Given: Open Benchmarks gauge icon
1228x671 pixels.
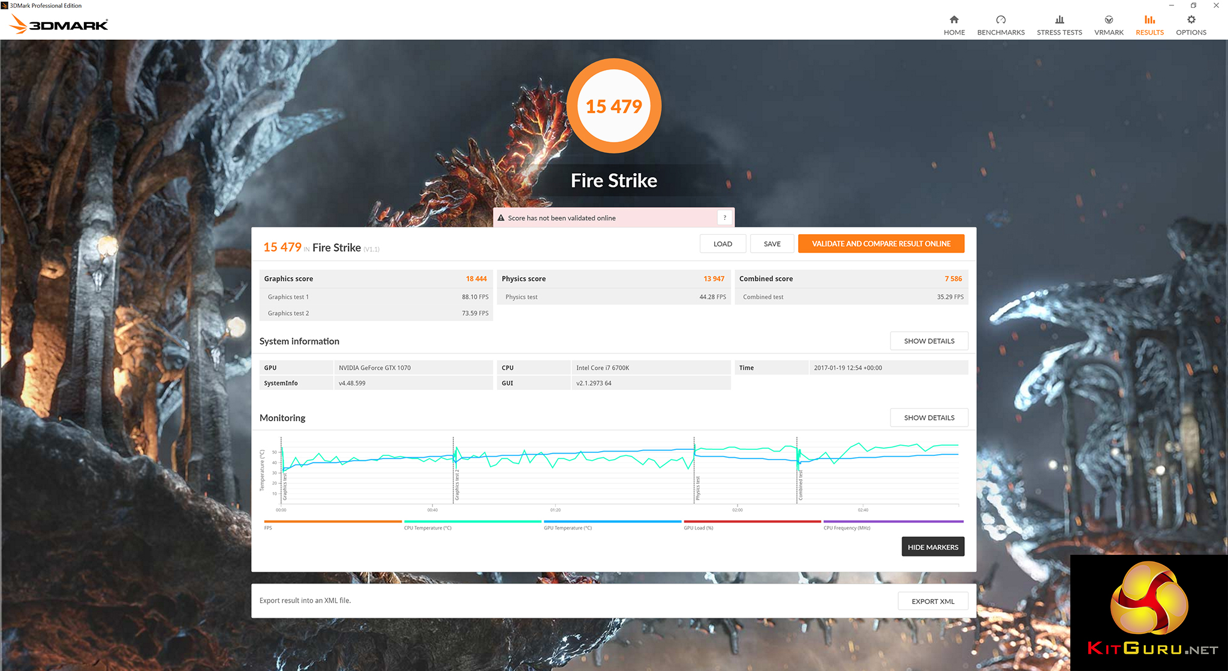Looking at the screenshot, I should (1001, 20).
